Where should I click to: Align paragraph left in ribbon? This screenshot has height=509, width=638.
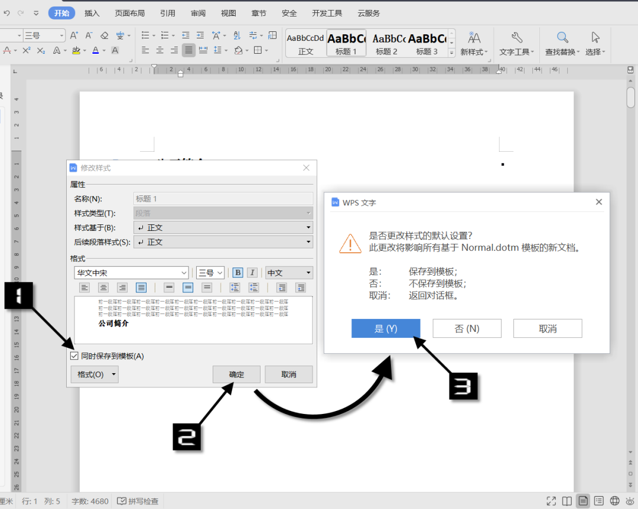(x=145, y=50)
